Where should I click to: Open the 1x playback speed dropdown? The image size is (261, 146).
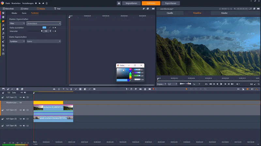197,84
